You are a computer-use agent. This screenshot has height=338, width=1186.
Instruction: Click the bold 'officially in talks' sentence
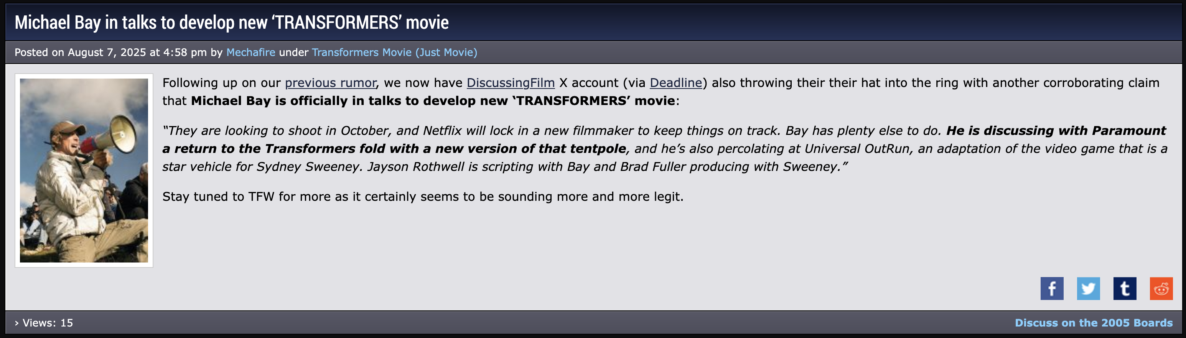[x=433, y=101]
